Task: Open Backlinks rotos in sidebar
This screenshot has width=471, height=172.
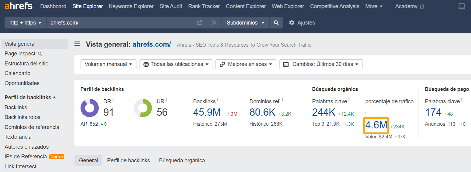Action: pyautogui.click(x=22, y=117)
